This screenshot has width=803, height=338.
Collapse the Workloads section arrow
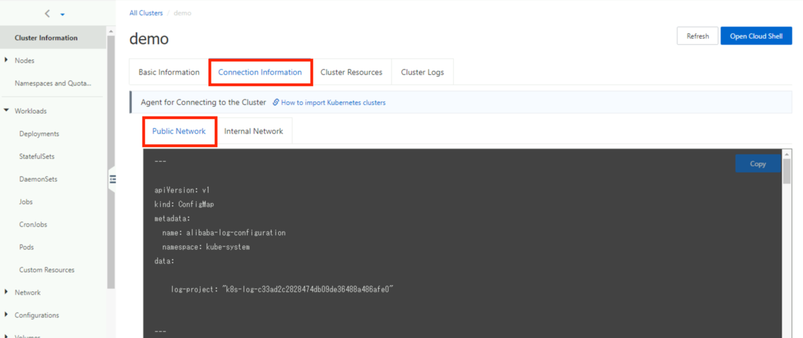pos(6,111)
